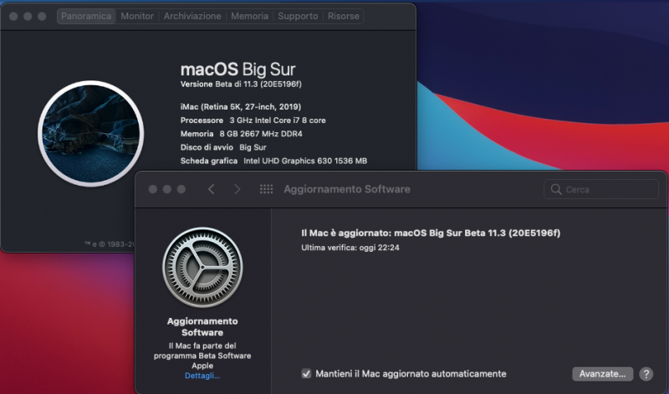Zoom the Aggiornamento Software window
669x394 pixels.
coord(181,189)
